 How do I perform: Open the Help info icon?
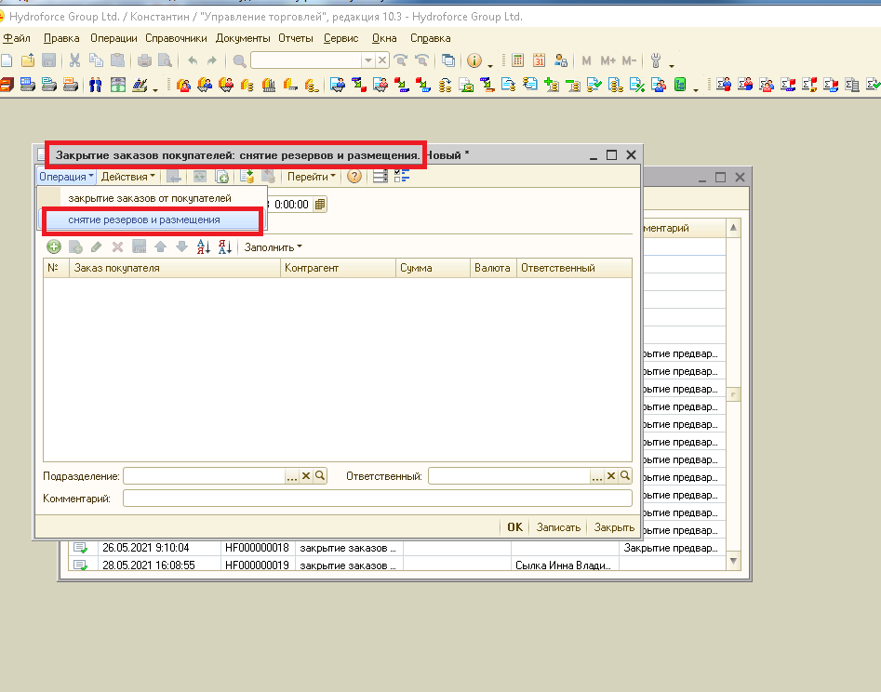(474, 60)
